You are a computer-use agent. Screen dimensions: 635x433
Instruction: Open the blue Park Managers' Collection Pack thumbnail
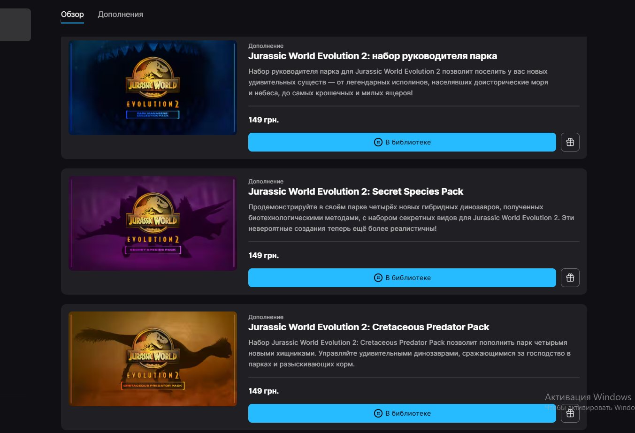click(x=153, y=88)
